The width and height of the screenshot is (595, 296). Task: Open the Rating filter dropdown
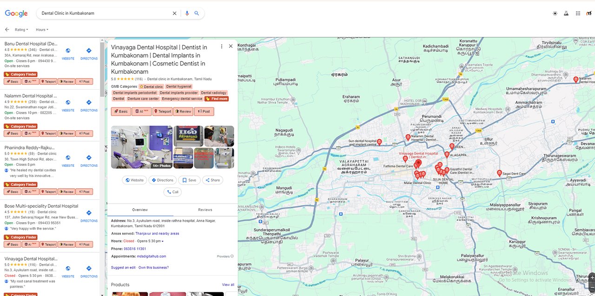(21, 30)
